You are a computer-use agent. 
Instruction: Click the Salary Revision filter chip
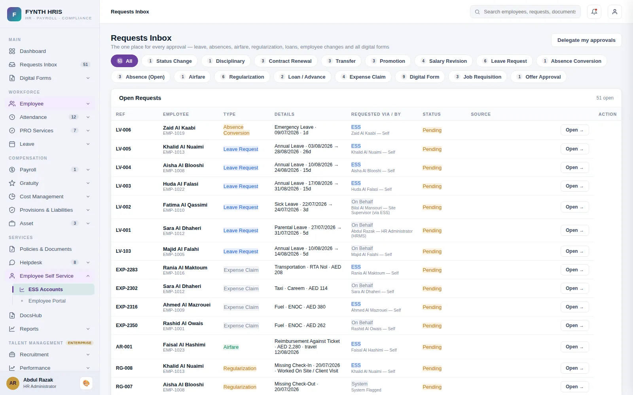[443, 61]
